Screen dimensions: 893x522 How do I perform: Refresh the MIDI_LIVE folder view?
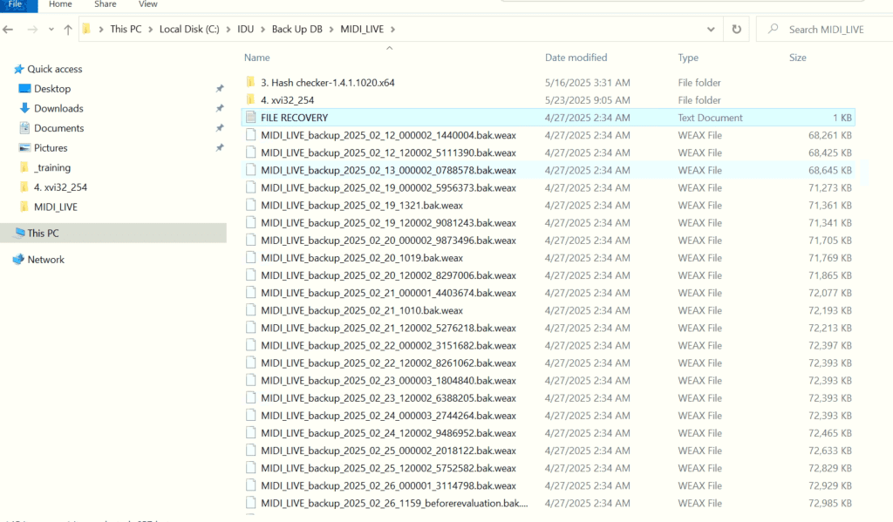click(x=736, y=29)
